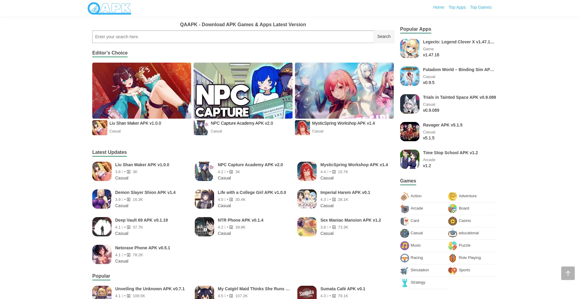Image resolution: width=579 pixels, height=299 pixels.
Task: Click the QAAPK logo
Action: [109, 8]
